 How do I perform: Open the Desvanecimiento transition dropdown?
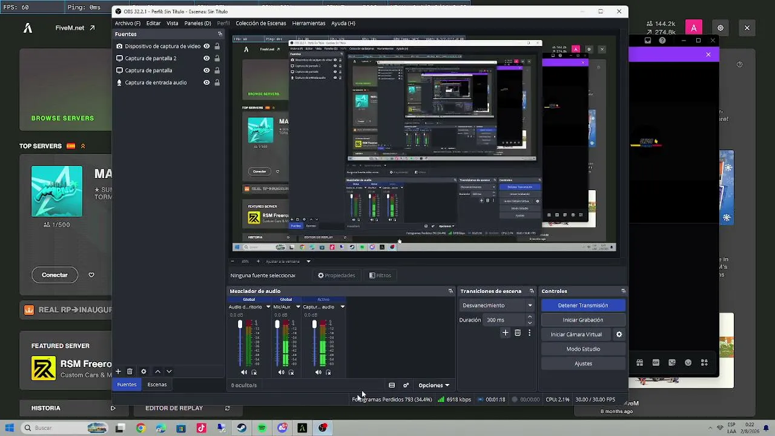(497, 305)
